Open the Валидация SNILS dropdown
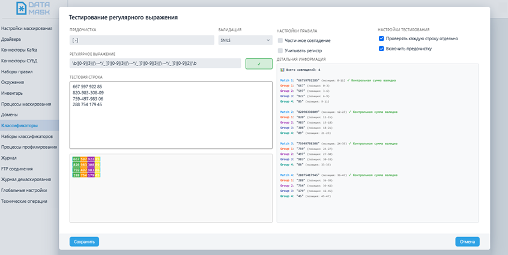Image resolution: width=508 pixels, height=255 pixels. [245, 40]
